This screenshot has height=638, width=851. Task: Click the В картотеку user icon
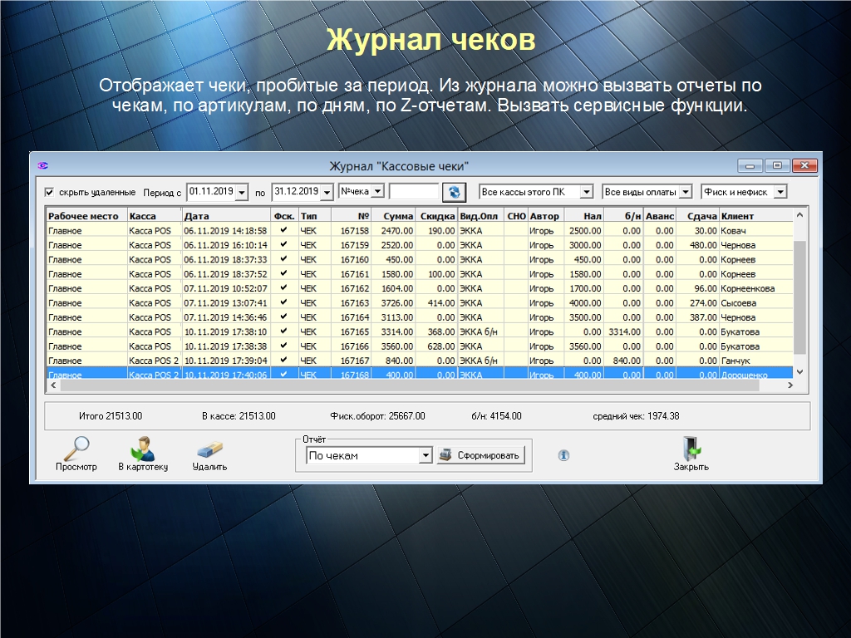tap(143, 449)
